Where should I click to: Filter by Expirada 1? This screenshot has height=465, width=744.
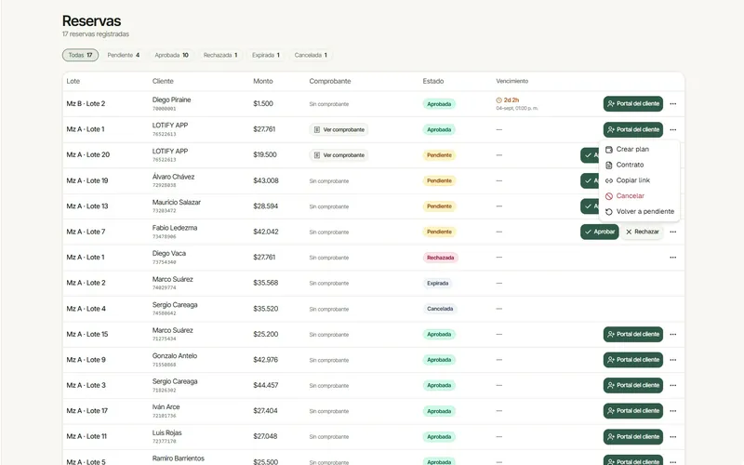click(266, 55)
